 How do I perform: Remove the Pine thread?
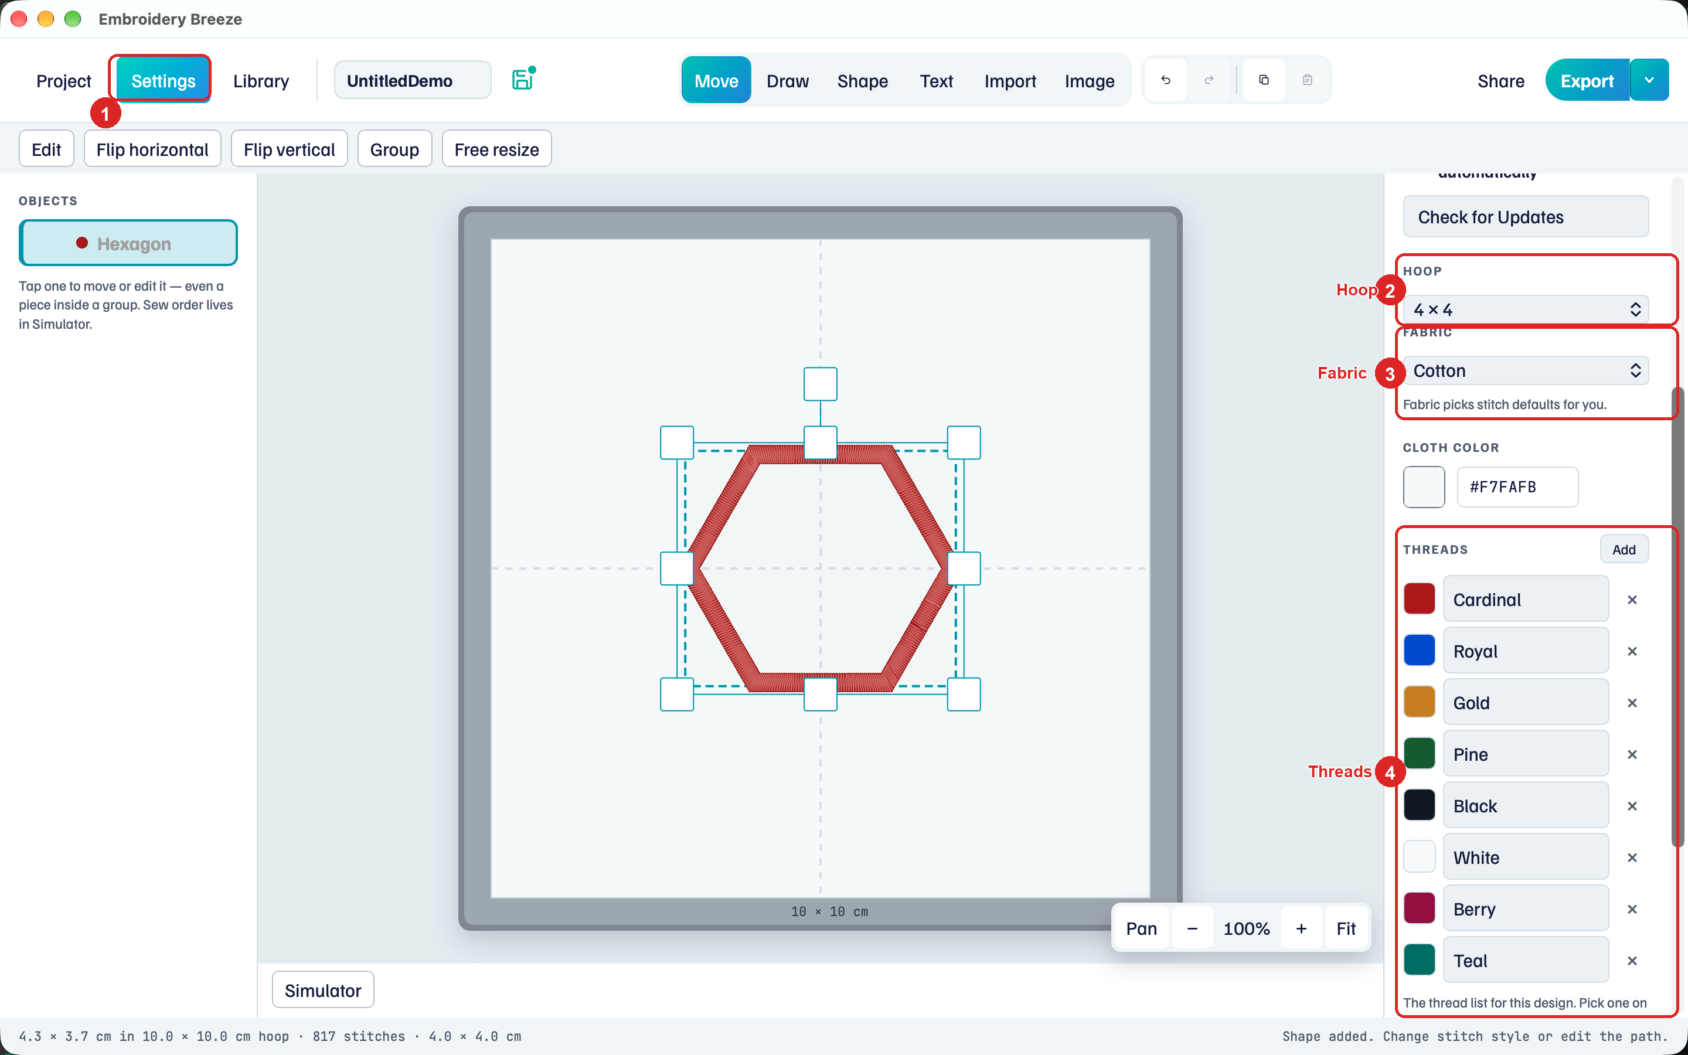coord(1632,754)
